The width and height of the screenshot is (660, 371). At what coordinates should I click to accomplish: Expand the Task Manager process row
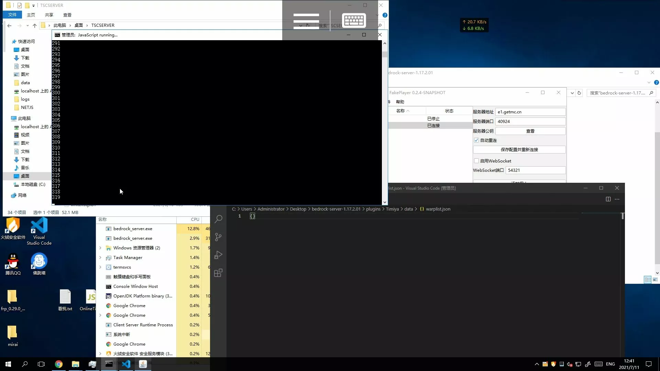point(100,257)
